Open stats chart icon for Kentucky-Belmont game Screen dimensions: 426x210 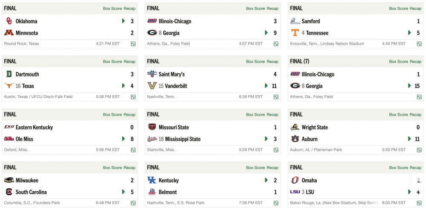(276, 203)
